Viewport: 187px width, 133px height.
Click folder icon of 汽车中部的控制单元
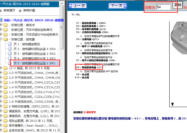click(x=5, y=30)
